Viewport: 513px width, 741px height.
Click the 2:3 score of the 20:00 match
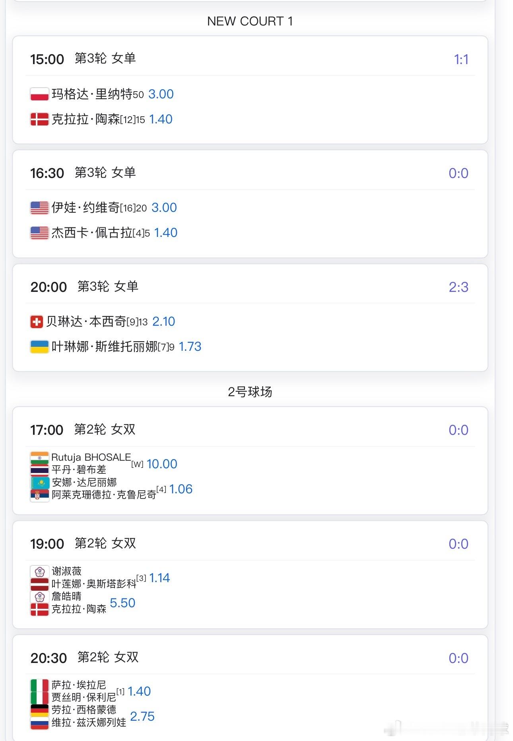[459, 287]
